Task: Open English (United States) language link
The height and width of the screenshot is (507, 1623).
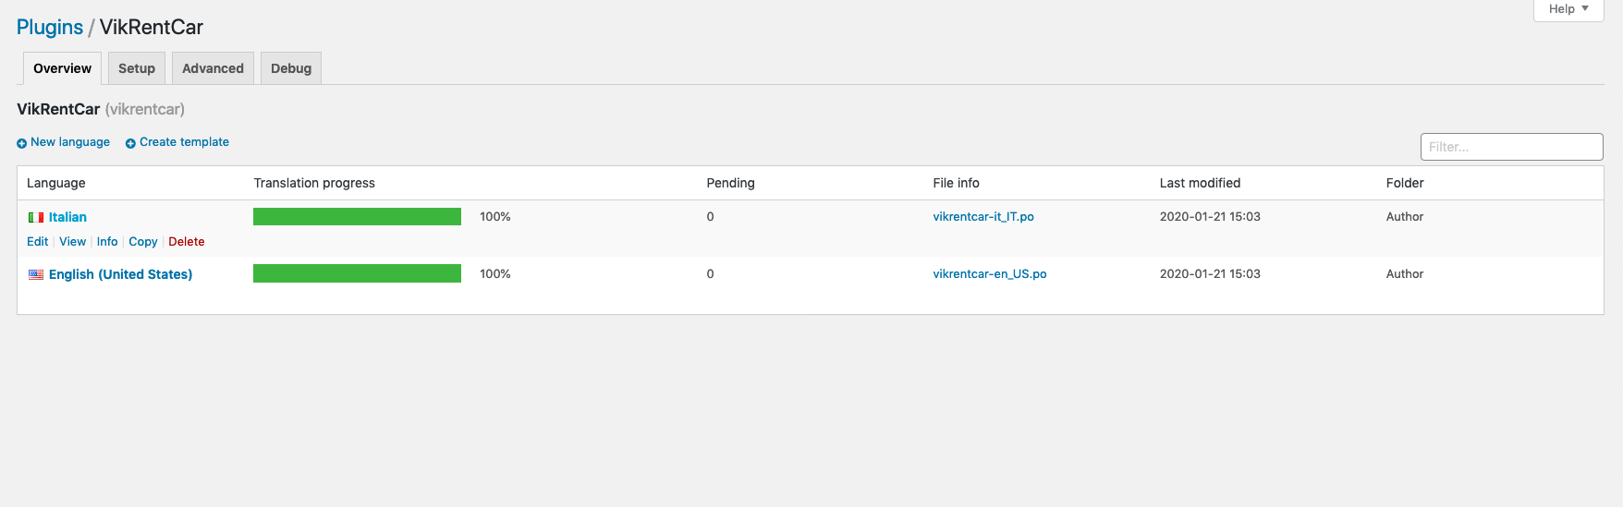Action: tap(120, 274)
